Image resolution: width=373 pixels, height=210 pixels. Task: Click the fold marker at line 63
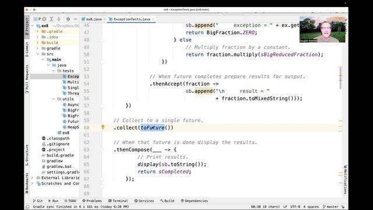click(x=102, y=150)
